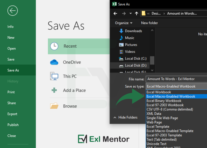Choose Excel 97-2003 Template type
The height and width of the screenshot is (148, 207).
177,135
